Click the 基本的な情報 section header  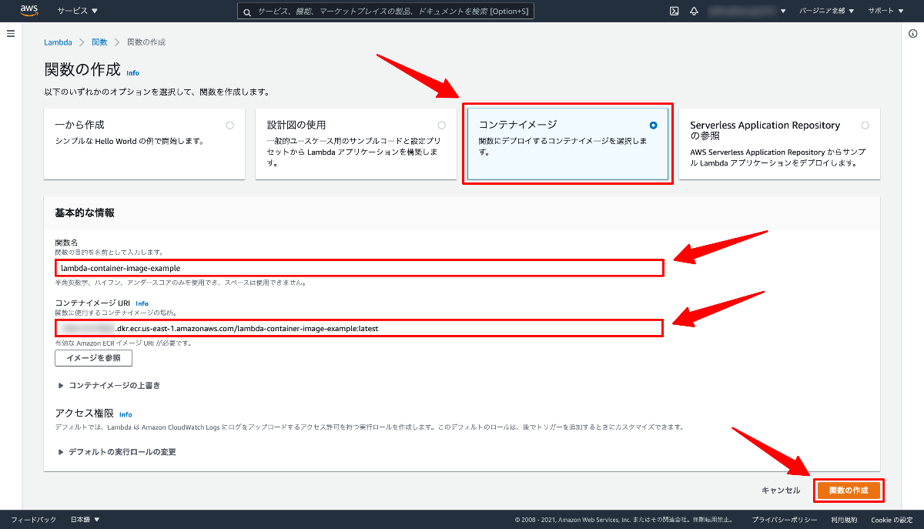tap(85, 213)
